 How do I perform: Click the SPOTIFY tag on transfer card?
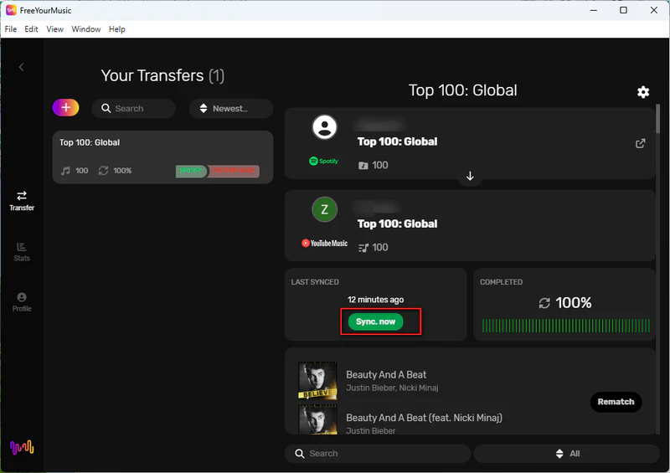tap(191, 171)
